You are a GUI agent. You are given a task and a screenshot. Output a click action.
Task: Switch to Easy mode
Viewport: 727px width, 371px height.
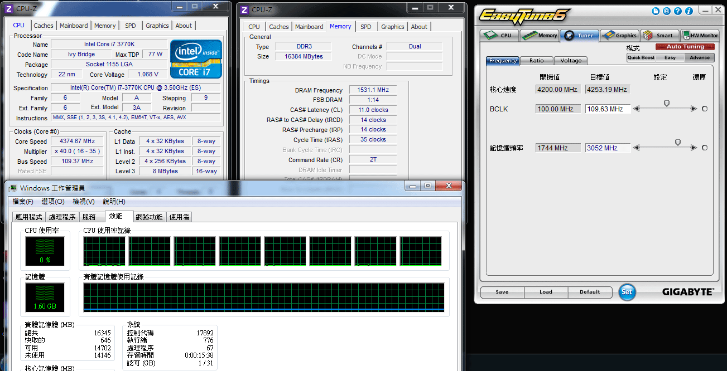click(670, 57)
